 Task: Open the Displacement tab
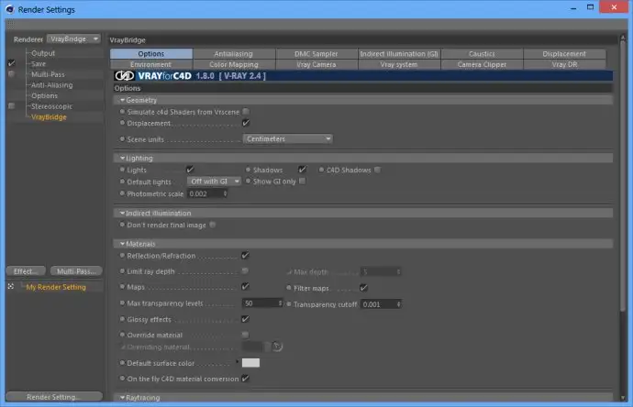pyautogui.click(x=564, y=54)
